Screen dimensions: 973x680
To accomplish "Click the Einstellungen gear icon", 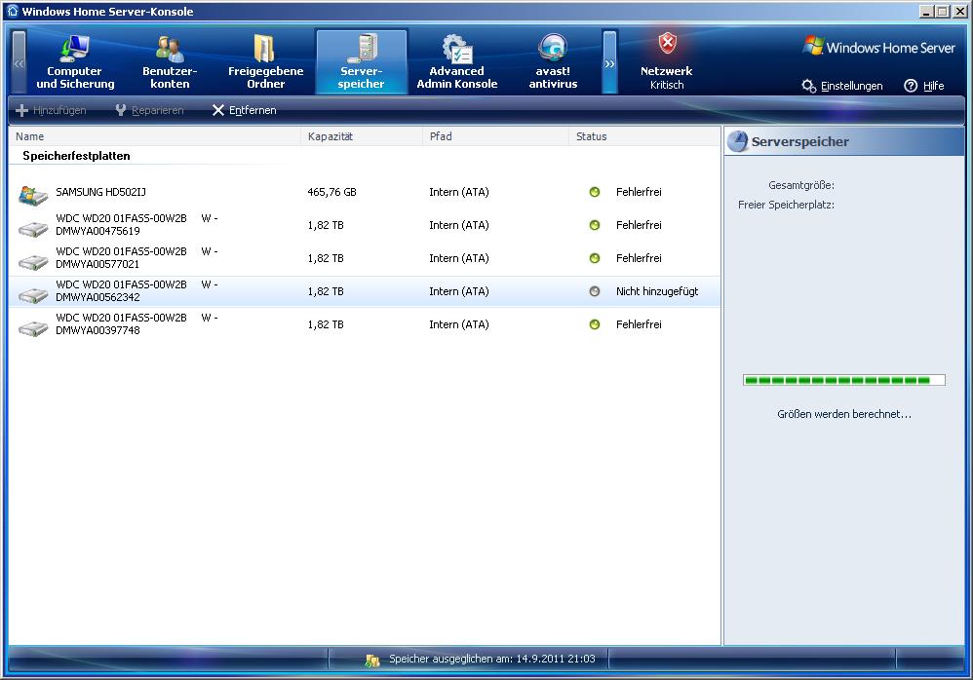I will pyautogui.click(x=808, y=86).
